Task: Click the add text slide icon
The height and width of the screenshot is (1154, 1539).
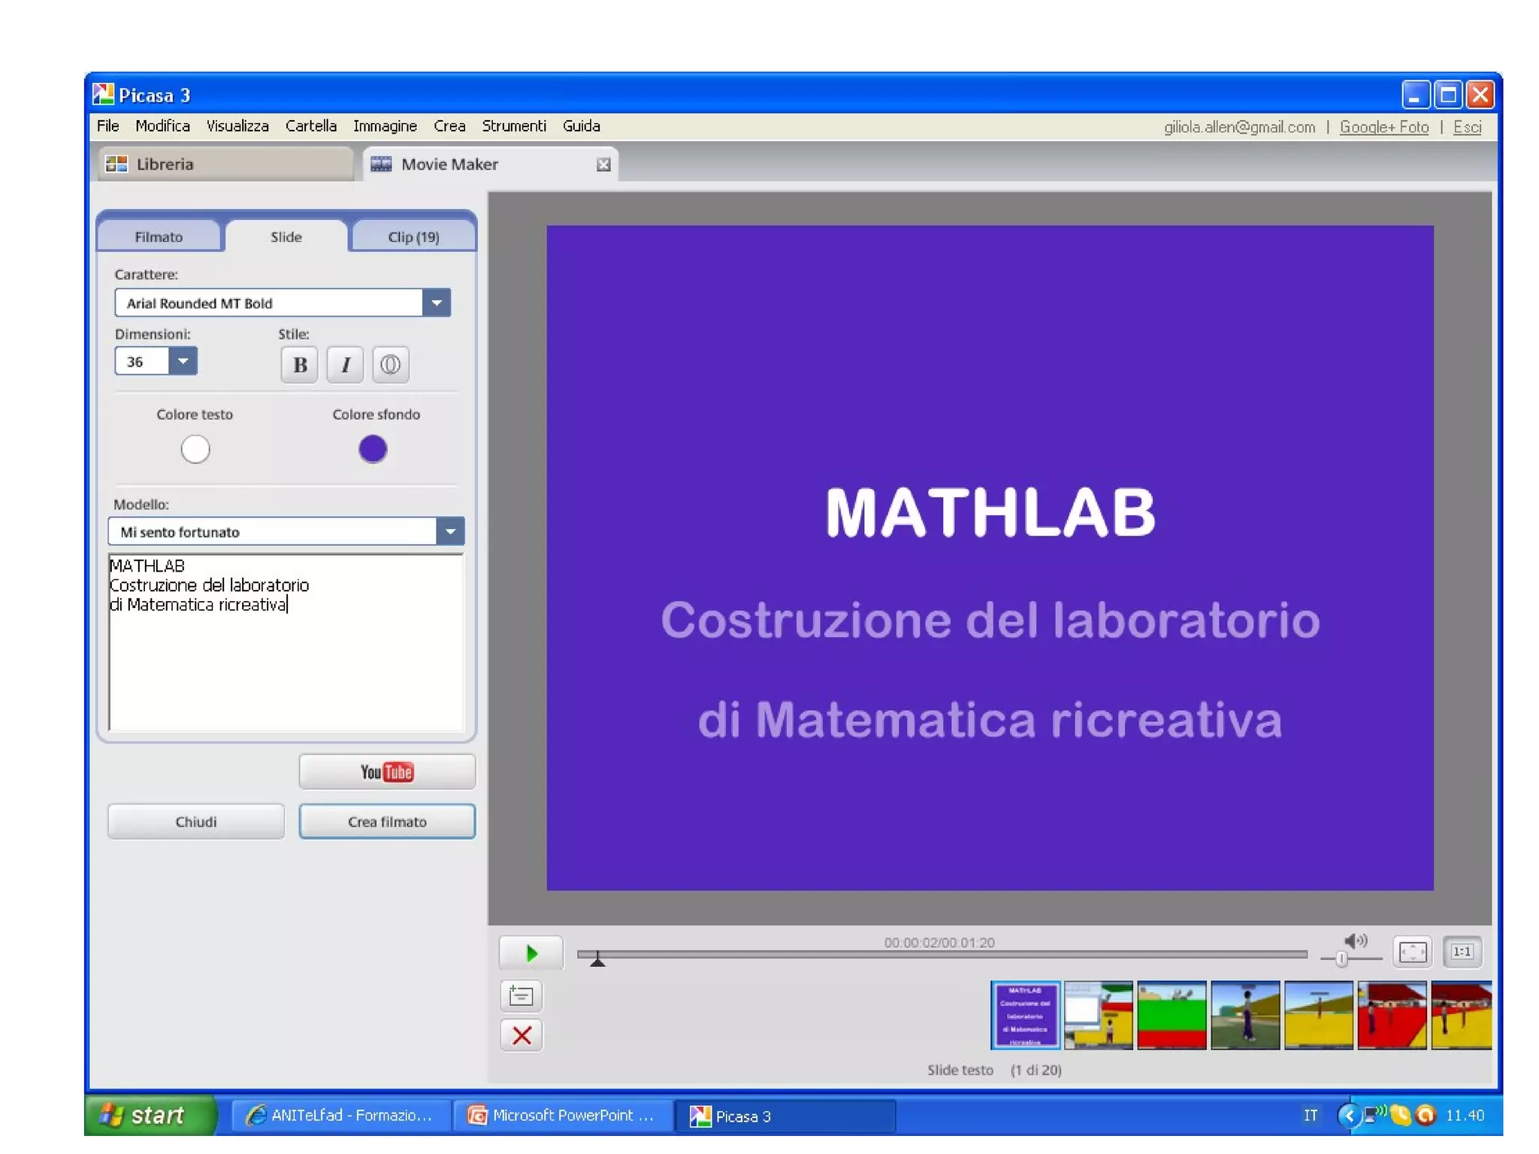Action: [521, 996]
